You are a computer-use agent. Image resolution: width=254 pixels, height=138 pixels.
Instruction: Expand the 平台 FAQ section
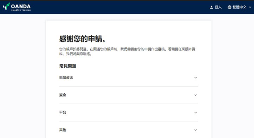pos(128,113)
